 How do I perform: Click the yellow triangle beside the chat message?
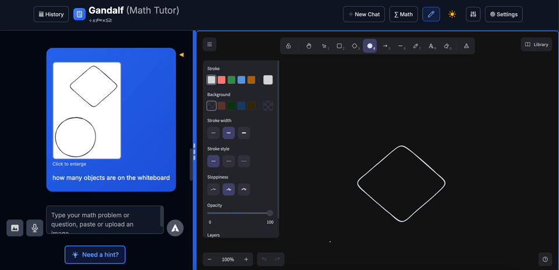[181, 55]
